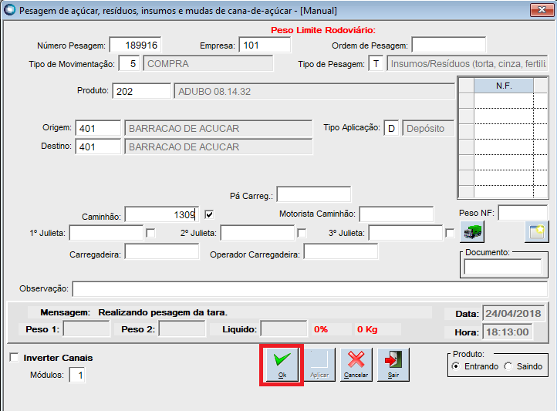This screenshot has width=557, height=411.
Task: Click the Tipo Aplicação code field
Action: click(391, 128)
